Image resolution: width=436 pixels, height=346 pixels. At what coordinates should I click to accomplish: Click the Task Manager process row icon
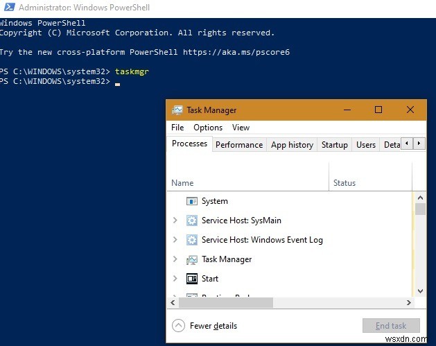[191, 259]
